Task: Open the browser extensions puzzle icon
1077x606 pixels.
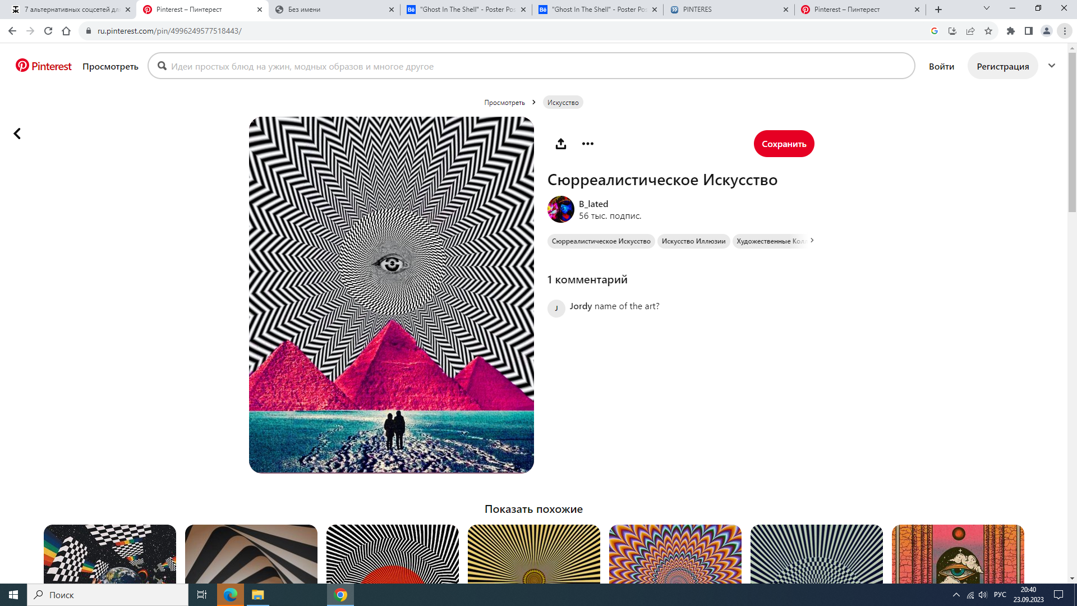Action: (x=1011, y=31)
